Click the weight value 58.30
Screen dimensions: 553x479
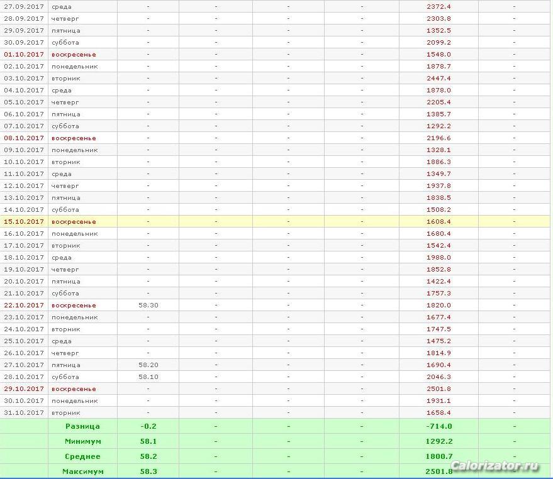pyautogui.click(x=148, y=306)
